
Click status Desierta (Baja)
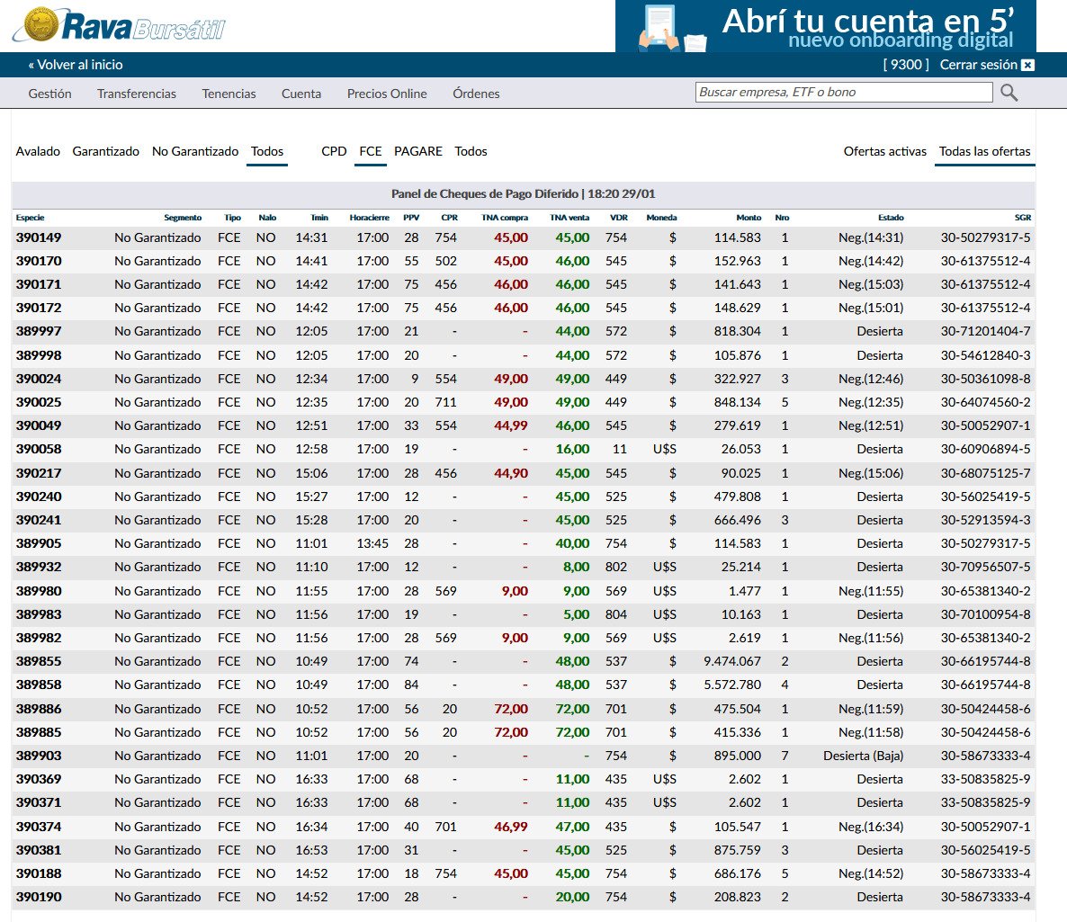point(863,756)
